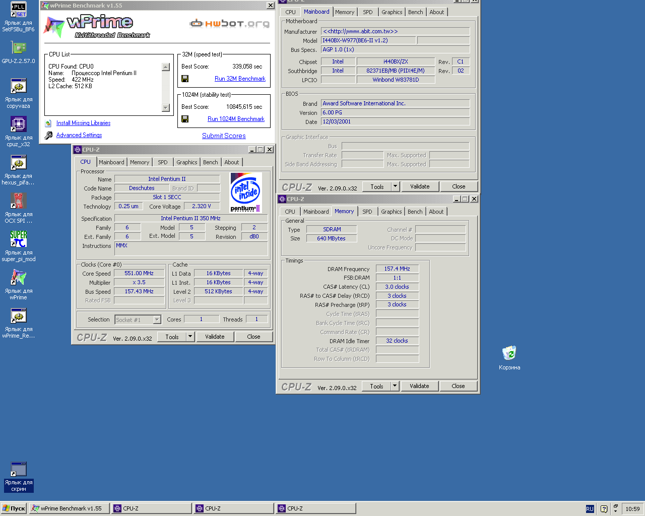Screen dimensions: 645x516
Task: Click CPU list scrollbar down arrow
Action: click(166, 108)
